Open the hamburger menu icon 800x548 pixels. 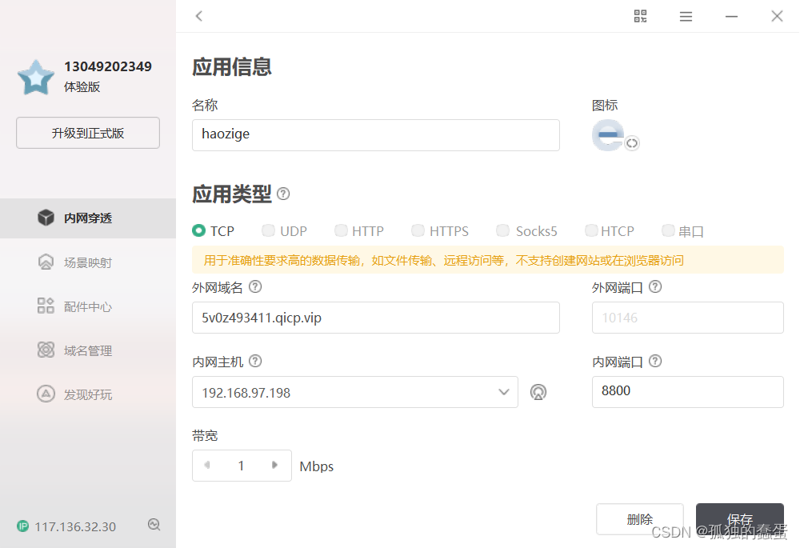coord(686,16)
